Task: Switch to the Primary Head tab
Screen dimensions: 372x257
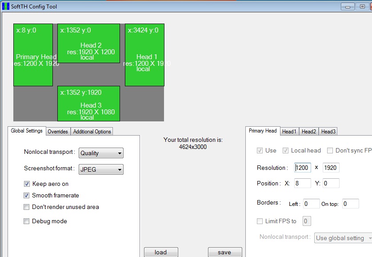Action: click(263, 131)
